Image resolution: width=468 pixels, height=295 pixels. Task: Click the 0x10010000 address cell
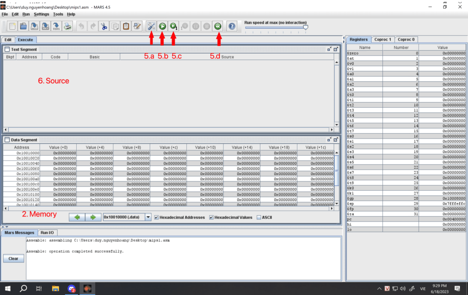(21, 153)
